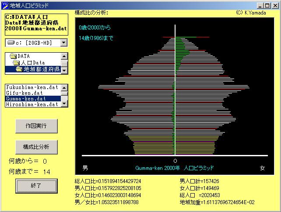The height and width of the screenshot is (212, 281).
Task: Click the 地域都道府県 folder icon
Action: (19, 69)
